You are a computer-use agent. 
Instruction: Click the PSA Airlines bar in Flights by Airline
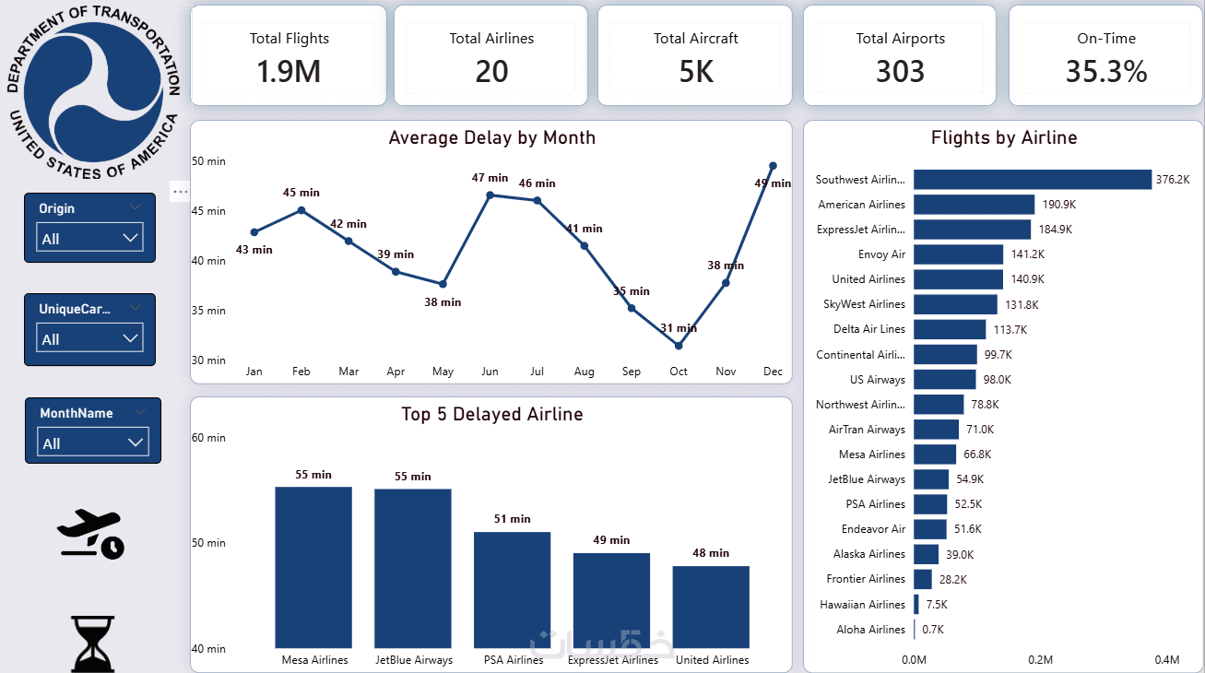[930, 504]
